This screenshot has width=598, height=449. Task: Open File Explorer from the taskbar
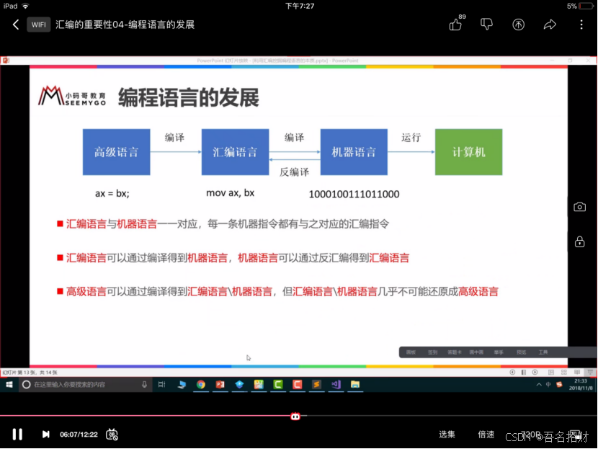(x=355, y=385)
